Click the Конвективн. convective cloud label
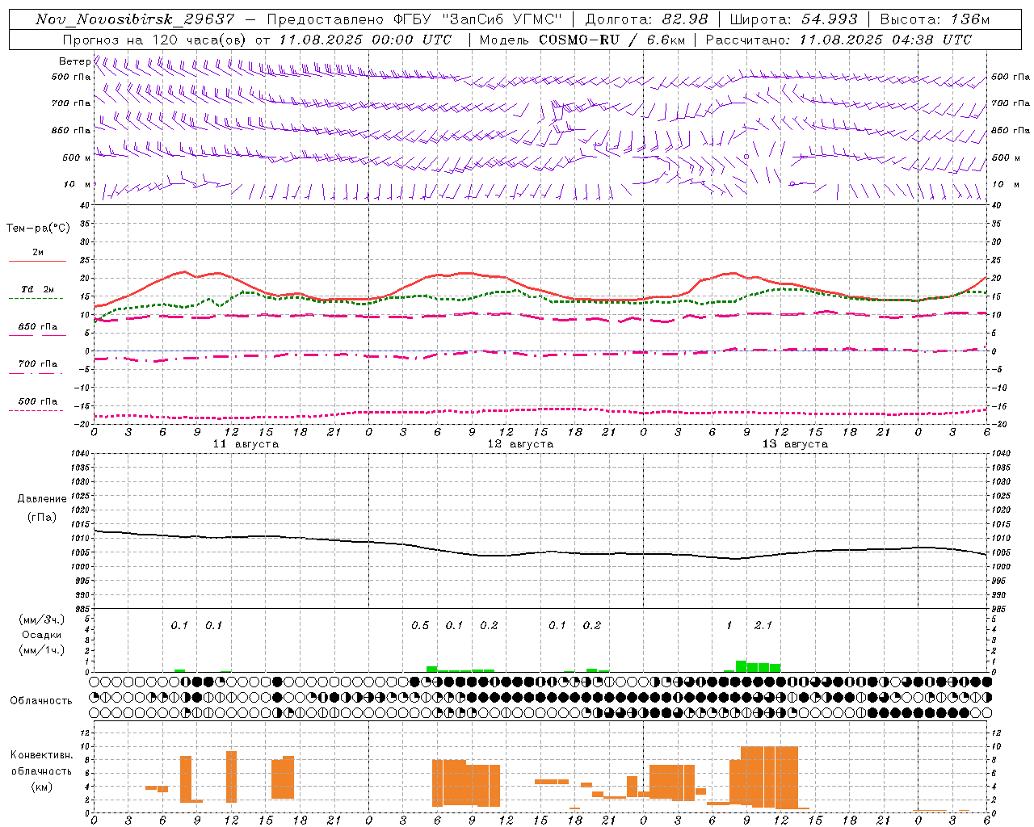The width and height of the screenshot is (1034, 827). (x=41, y=755)
